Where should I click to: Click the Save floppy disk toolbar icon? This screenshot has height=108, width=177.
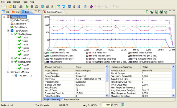click(x=14, y=7)
